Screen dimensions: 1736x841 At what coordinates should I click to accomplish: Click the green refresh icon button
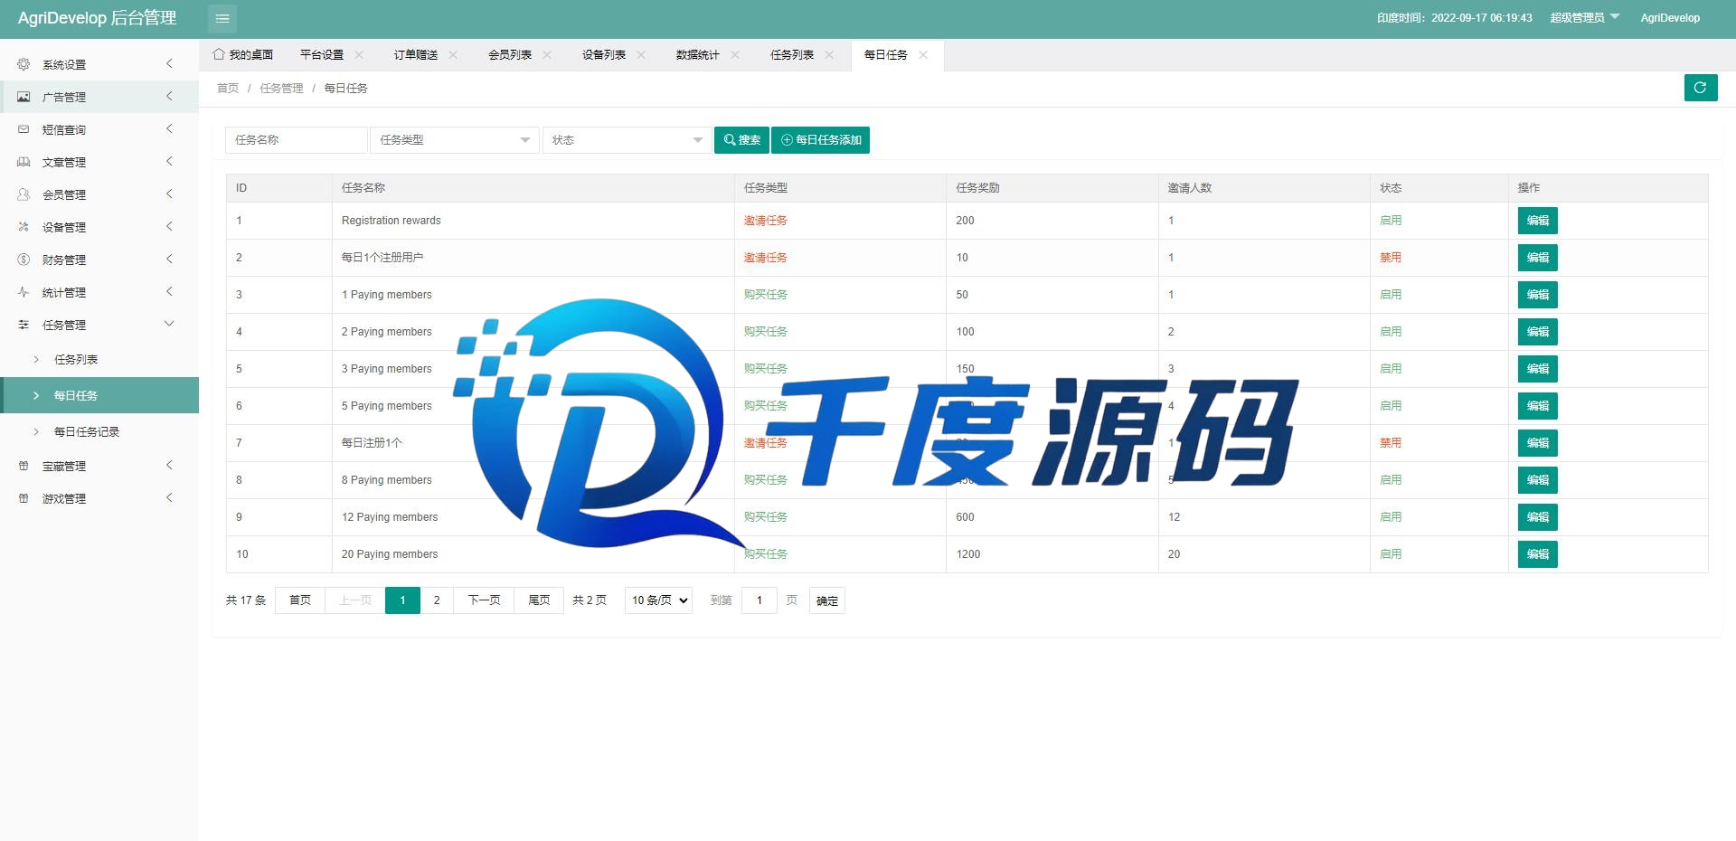tap(1700, 88)
